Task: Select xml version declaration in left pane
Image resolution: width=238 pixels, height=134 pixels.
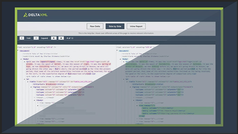Action: tap(36, 47)
